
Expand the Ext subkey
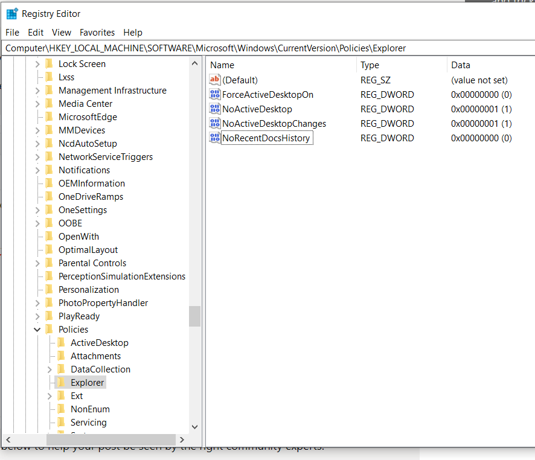pos(50,396)
